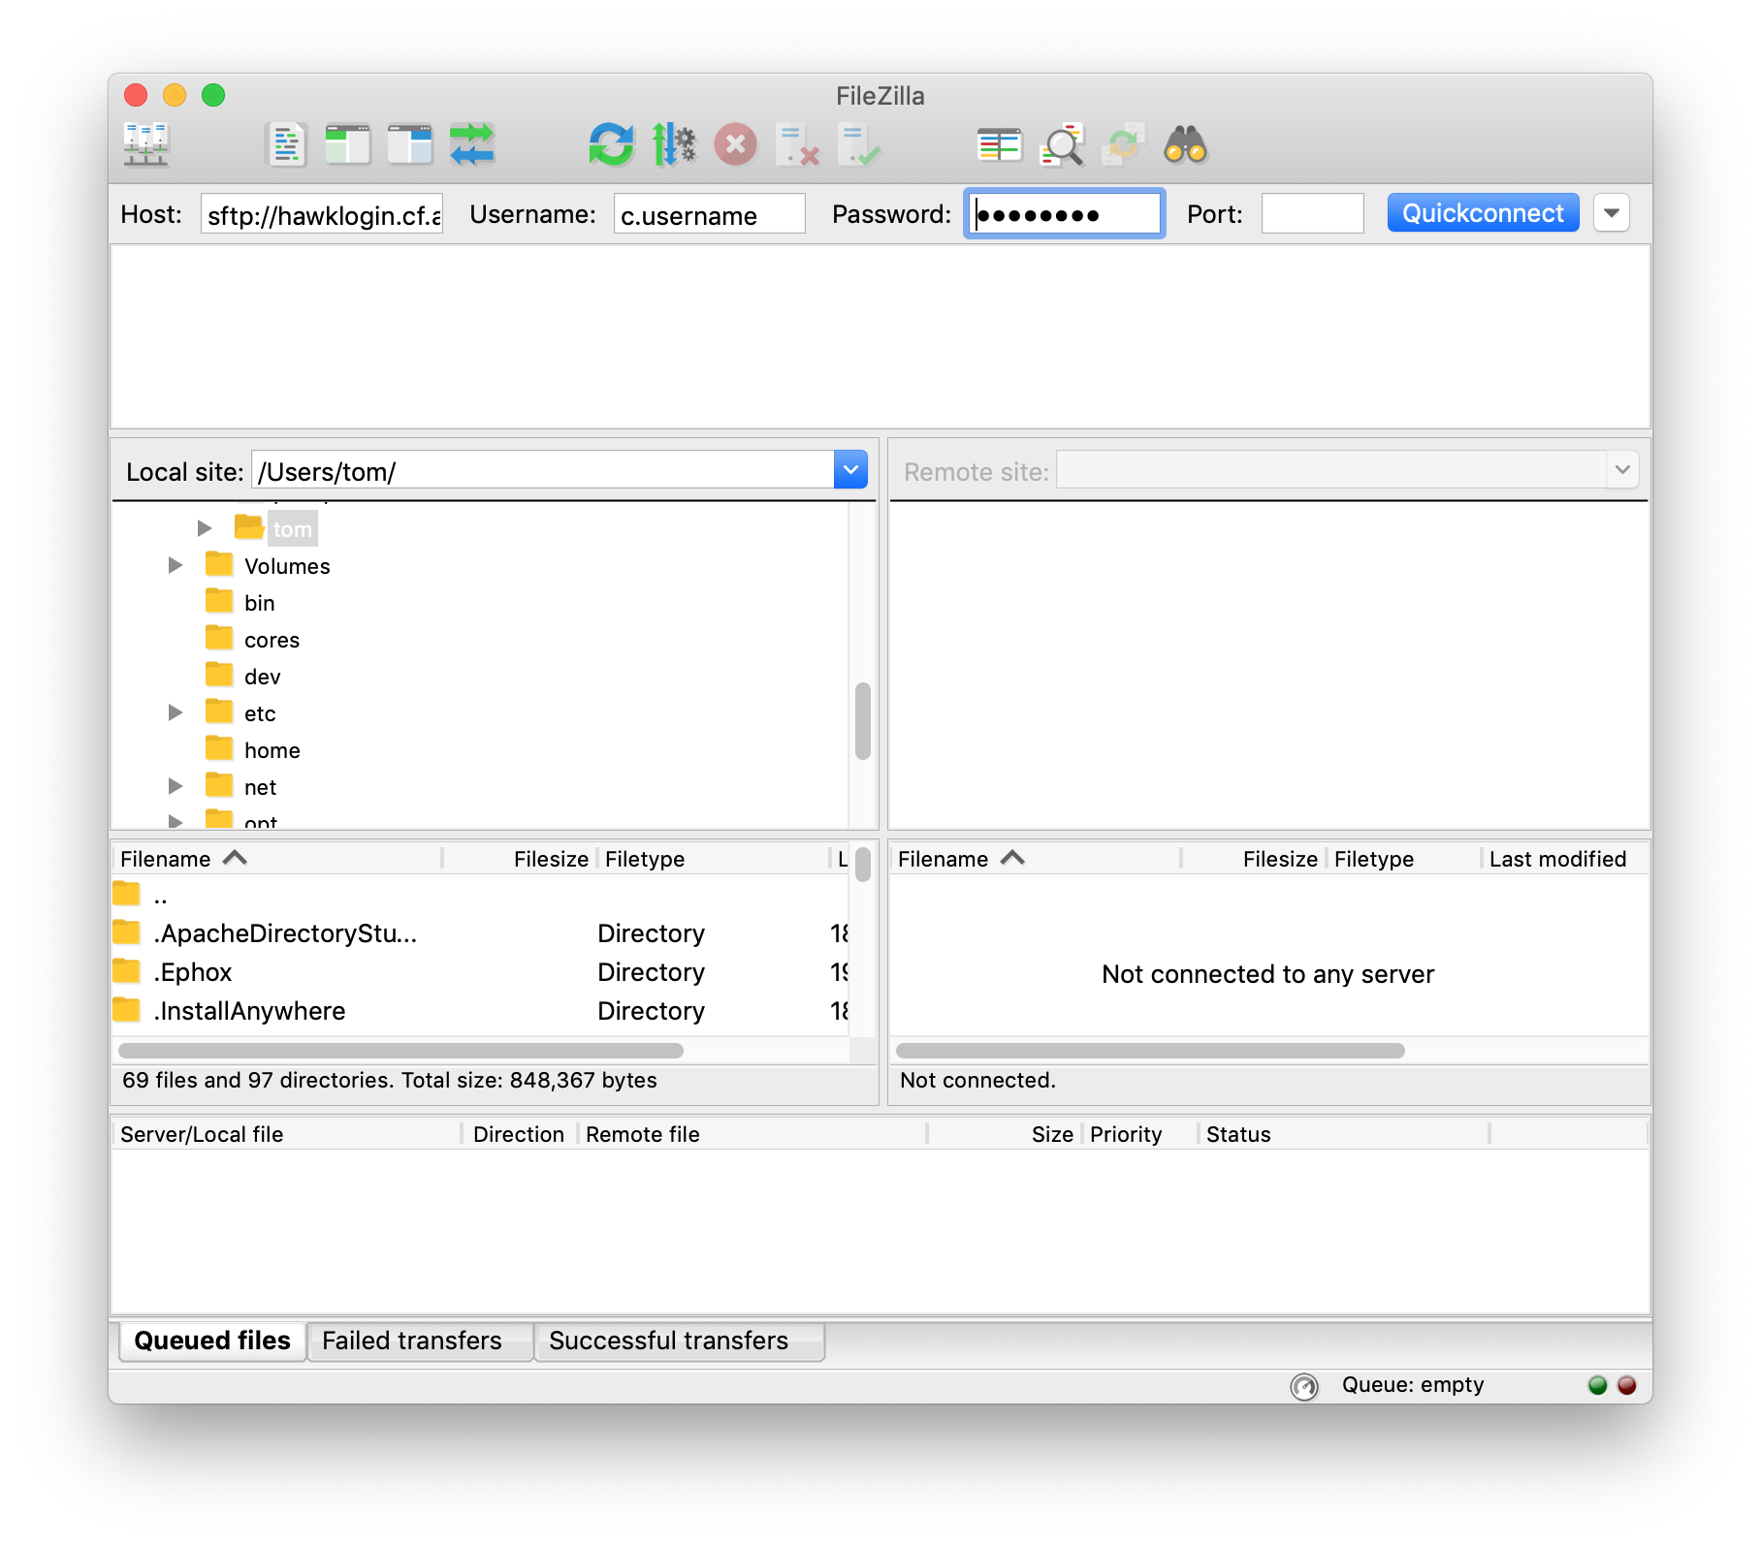Sort remote list by Filetype header
This screenshot has height=1547, width=1761.
click(1403, 859)
